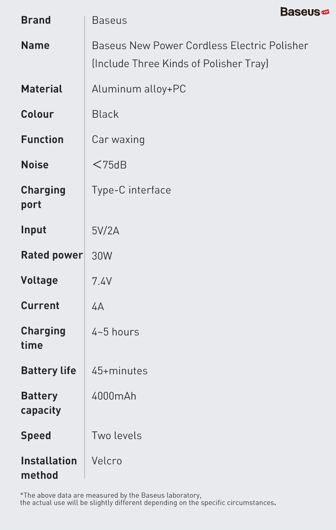Select the Car waxing function value
This screenshot has height=530, width=336.
(x=118, y=140)
